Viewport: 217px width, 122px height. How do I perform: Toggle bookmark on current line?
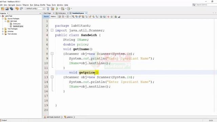(x=97, y=17)
